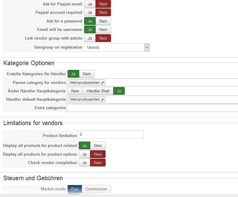
Task: Click pencil icon in Parent category for vendors
Action: tap(103, 82)
